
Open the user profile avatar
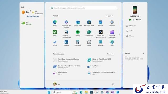(55, 84)
